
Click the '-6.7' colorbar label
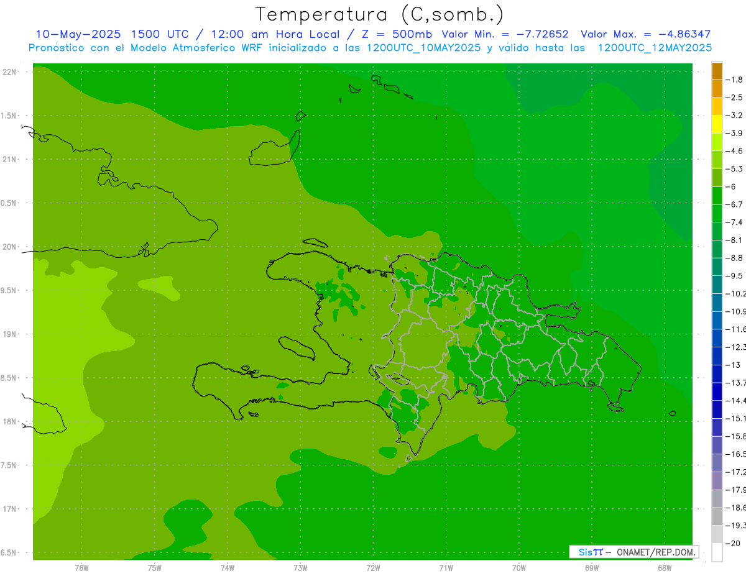pyautogui.click(x=735, y=204)
